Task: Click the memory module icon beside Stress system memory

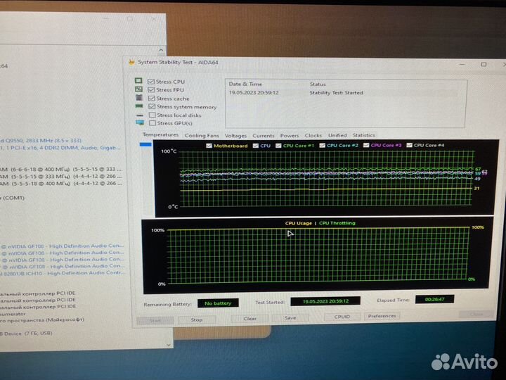Action: (x=139, y=106)
